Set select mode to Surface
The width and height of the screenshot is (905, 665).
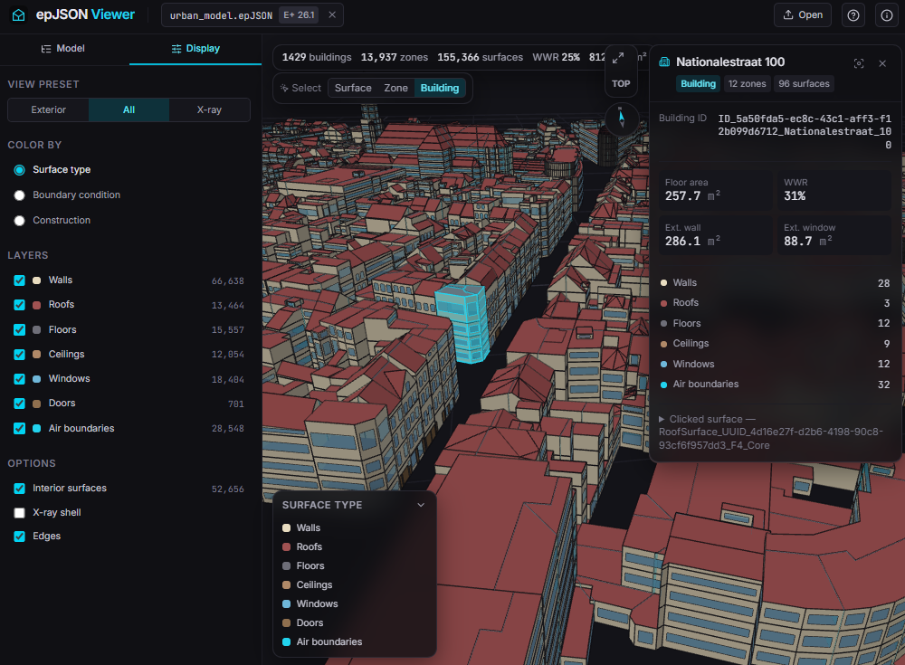click(x=353, y=88)
